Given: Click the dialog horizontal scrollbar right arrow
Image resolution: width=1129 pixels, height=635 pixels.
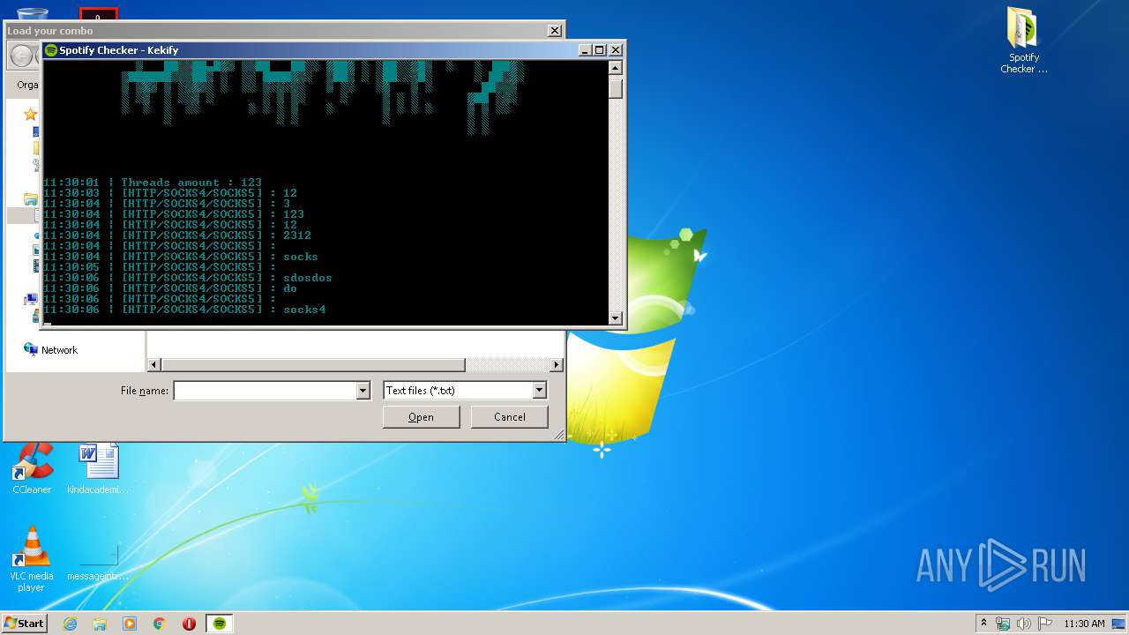Looking at the screenshot, I should coord(556,365).
